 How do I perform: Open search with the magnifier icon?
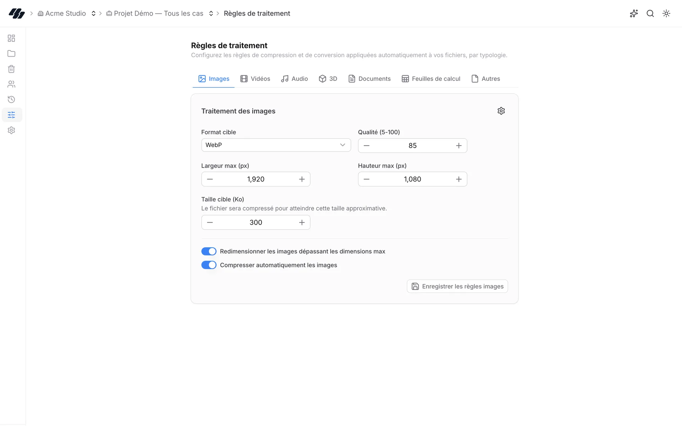pyautogui.click(x=650, y=13)
